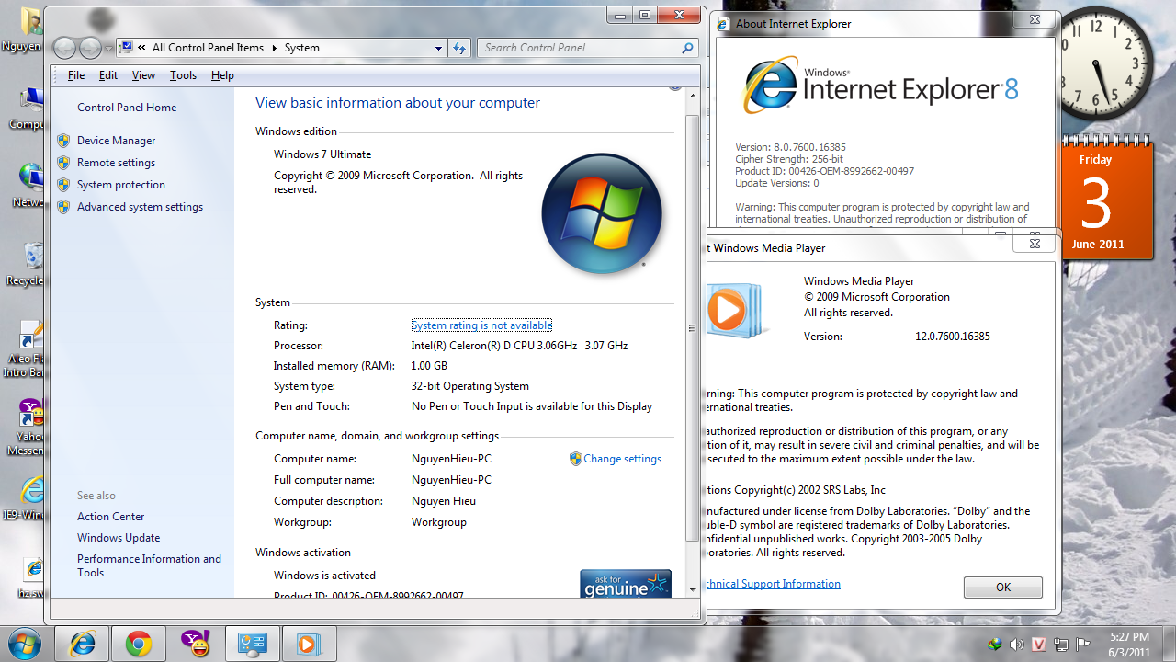Click the '1.00 GB' installed memory value
Screen dimensions: 1176x662
click(429, 366)
